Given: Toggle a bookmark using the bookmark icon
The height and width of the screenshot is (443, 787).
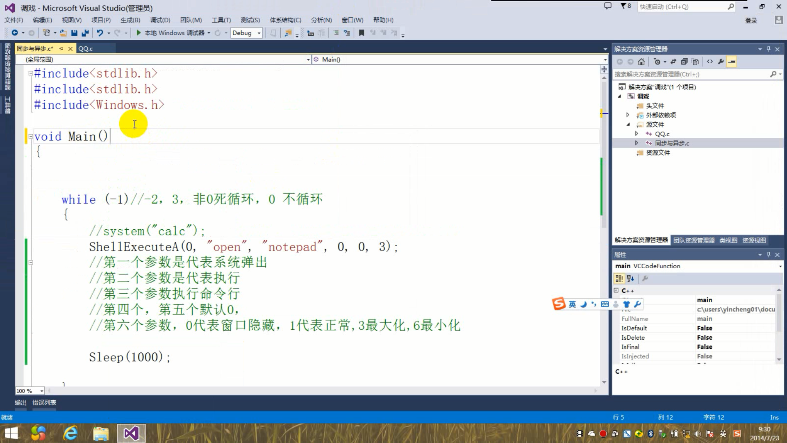Looking at the screenshot, I should click(x=362, y=33).
